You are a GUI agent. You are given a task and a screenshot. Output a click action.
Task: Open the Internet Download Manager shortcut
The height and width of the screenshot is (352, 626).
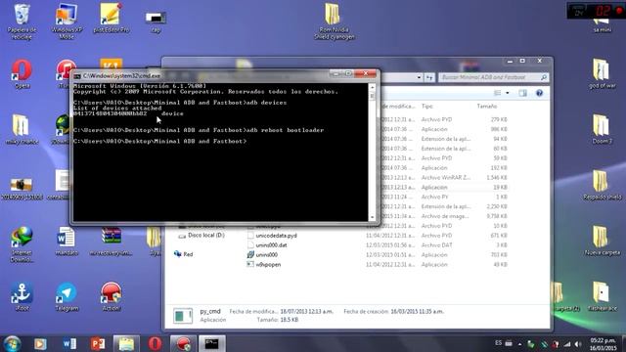pos(22,244)
